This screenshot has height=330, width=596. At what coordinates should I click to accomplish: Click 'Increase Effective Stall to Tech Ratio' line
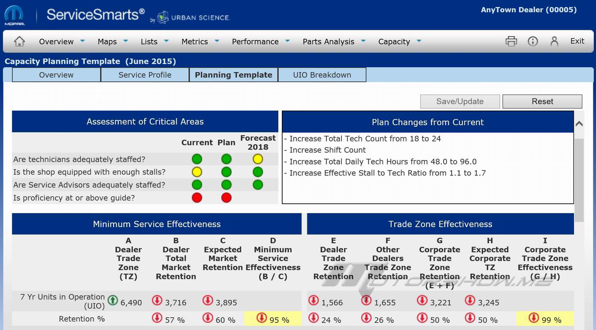385,173
